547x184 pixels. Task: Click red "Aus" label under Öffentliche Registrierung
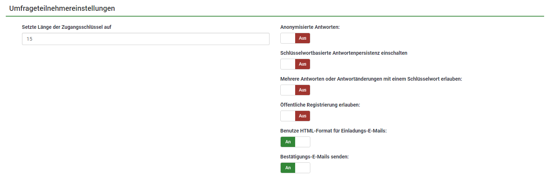pos(302,116)
